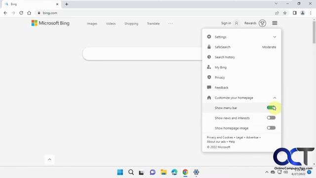Click the Rewards label

click(x=250, y=23)
